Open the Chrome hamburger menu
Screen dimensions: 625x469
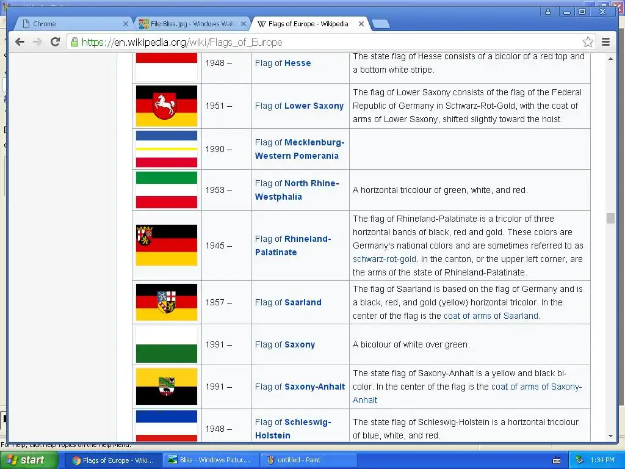(605, 42)
